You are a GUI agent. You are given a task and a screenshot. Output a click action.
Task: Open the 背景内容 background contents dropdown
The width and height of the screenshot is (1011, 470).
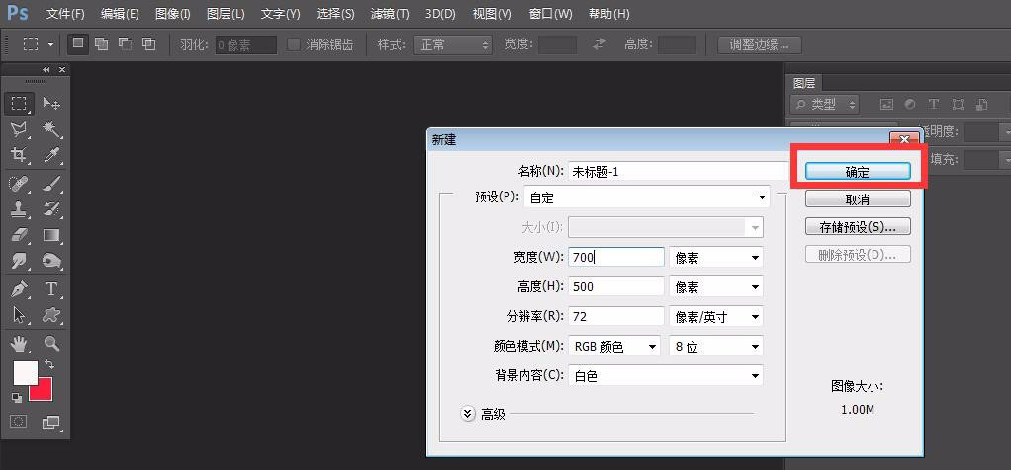[x=666, y=376]
